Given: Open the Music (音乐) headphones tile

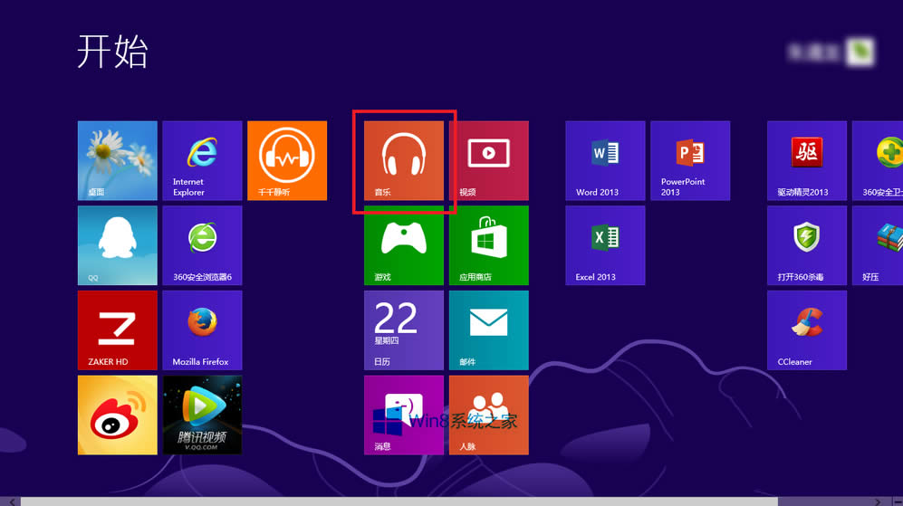Looking at the screenshot, I should (x=404, y=160).
